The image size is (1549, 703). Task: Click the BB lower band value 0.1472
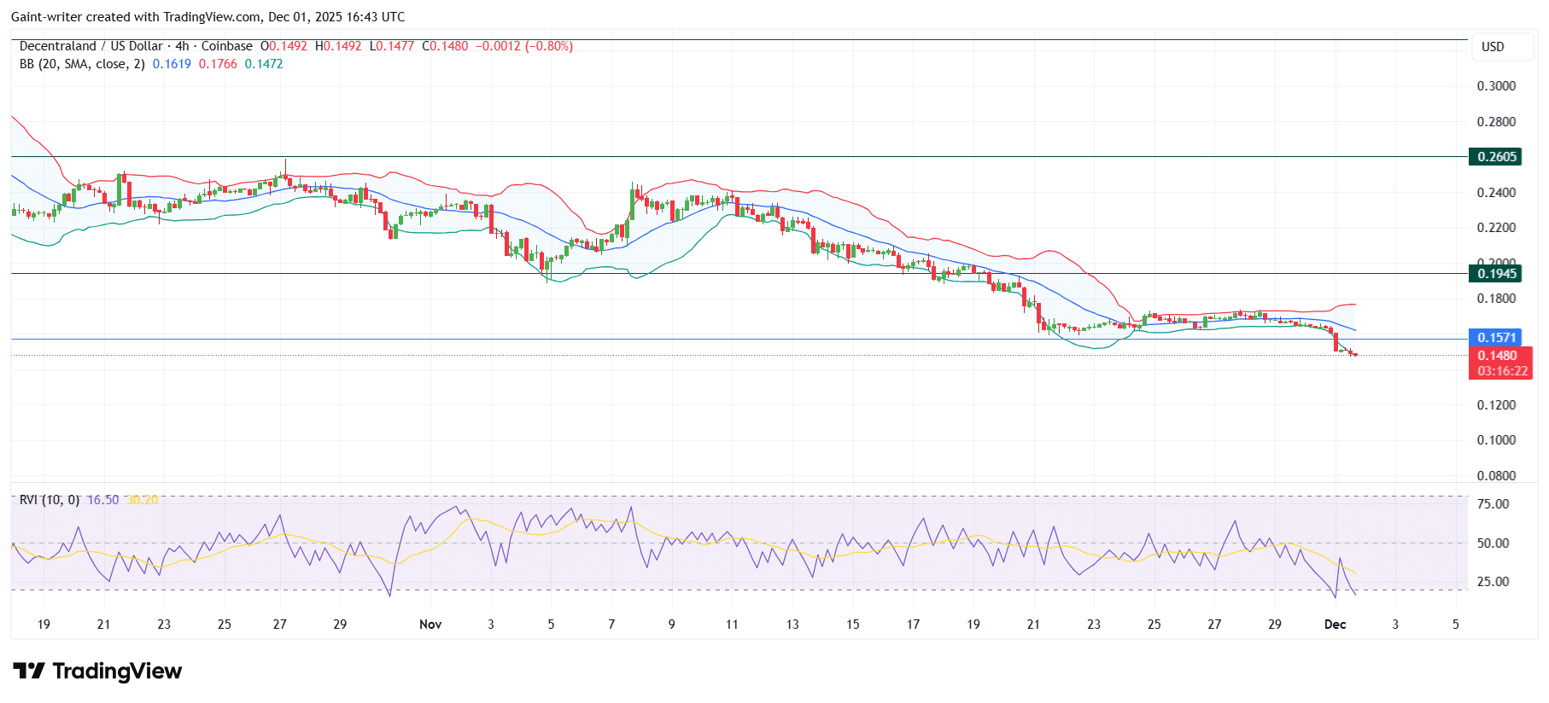pos(264,64)
